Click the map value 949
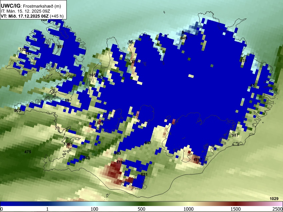283x212 pixels. (x=184, y=38)
